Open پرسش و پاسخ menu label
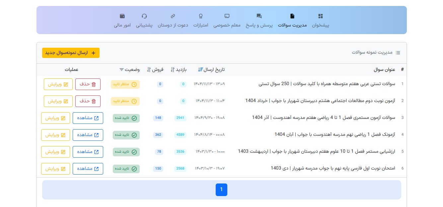The height and width of the screenshot is (207, 443). coord(259,25)
